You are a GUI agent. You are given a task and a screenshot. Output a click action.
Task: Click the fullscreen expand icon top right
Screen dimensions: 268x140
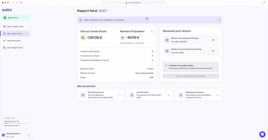pos(264,2)
